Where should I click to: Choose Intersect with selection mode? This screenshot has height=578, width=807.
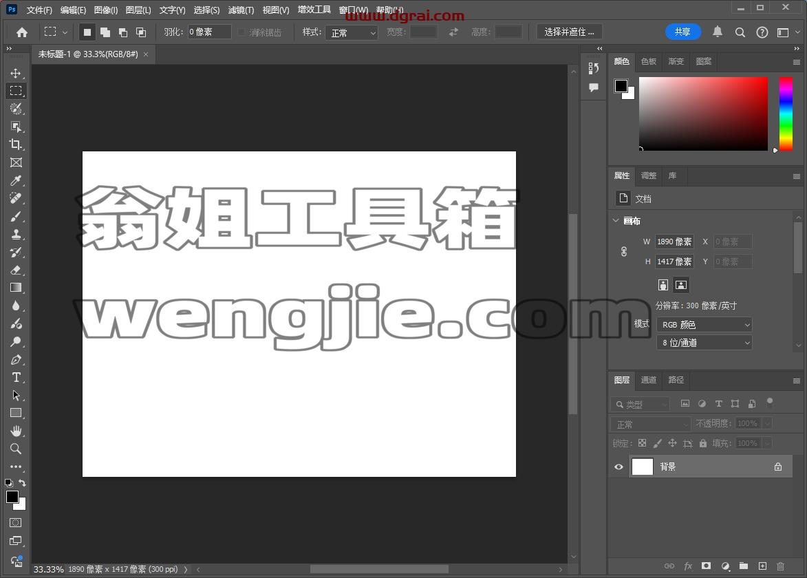(140, 32)
